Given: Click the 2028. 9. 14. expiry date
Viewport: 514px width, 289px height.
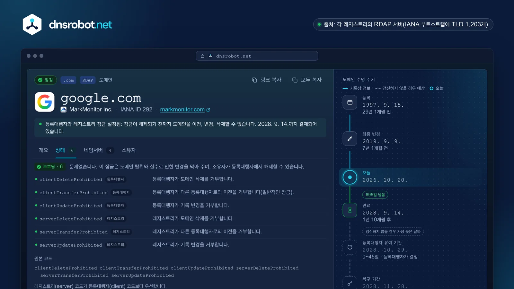Looking at the screenshot, I should coord(383,213).
